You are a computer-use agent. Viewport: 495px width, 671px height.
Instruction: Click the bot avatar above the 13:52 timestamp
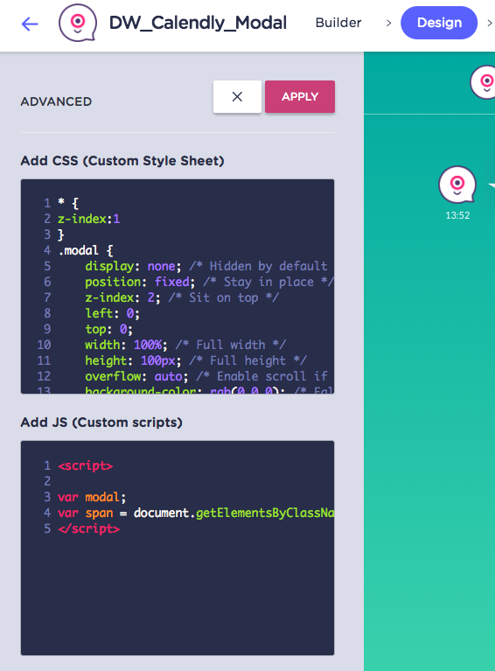(457, 185)
